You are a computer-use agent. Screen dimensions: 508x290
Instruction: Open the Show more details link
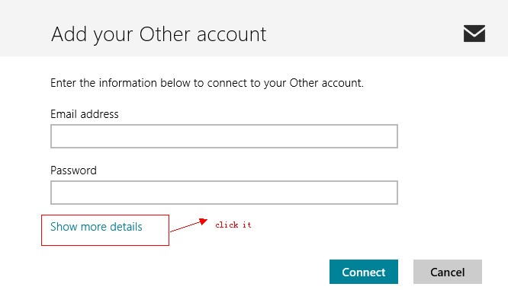pyautogui.click(x=96, y=227)
